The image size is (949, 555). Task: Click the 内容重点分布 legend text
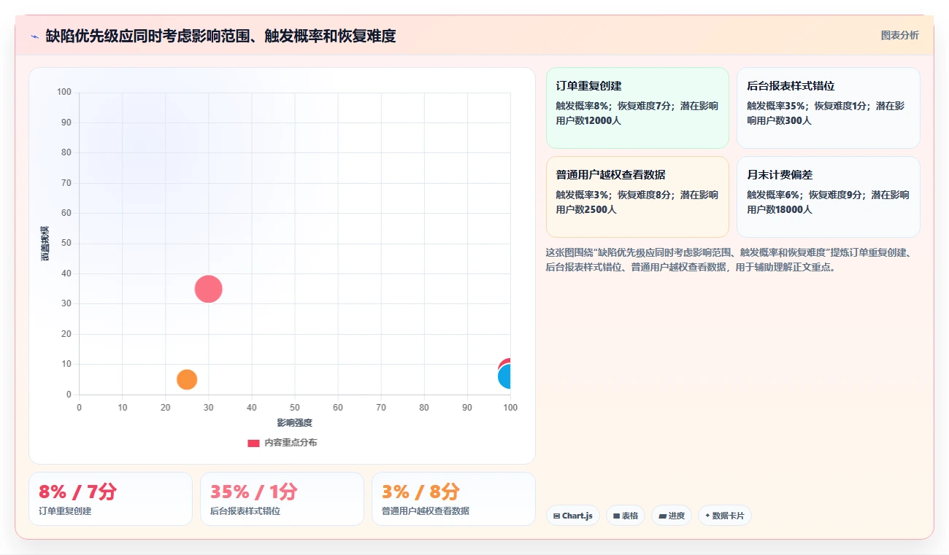point(291,443)
